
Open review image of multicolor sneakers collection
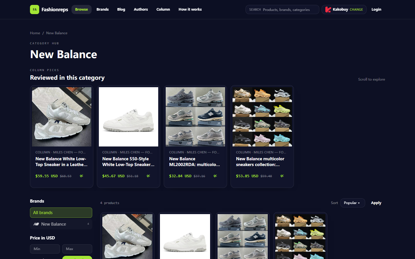[x=262, y=117]
